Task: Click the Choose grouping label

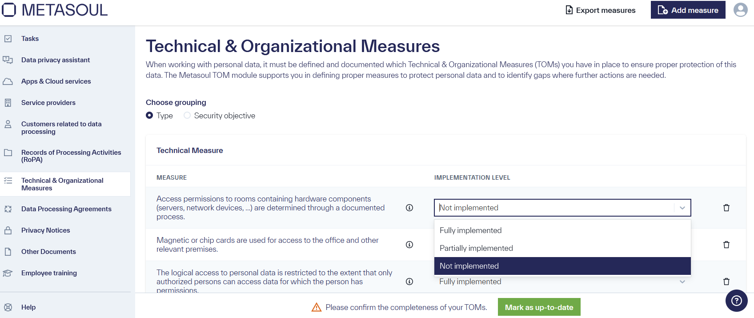Action: tap(176, 102)
